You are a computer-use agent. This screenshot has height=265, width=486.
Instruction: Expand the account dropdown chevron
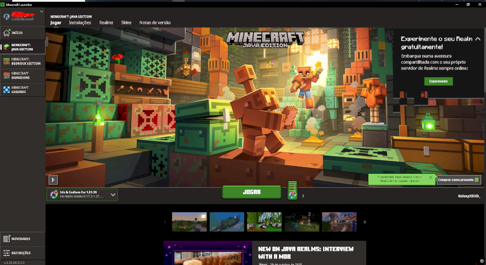[41, 12]
